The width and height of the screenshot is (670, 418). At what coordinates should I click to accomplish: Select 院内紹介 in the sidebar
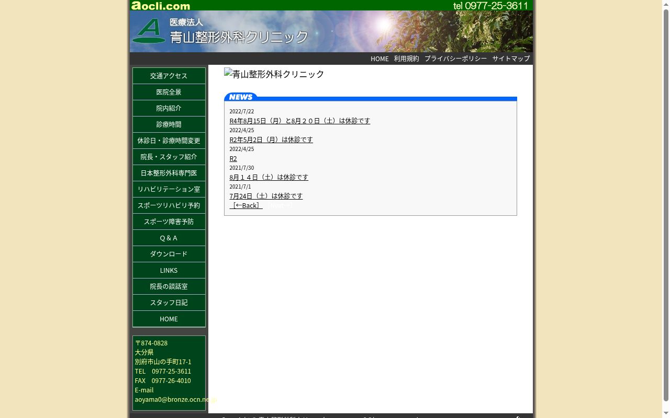169,108
